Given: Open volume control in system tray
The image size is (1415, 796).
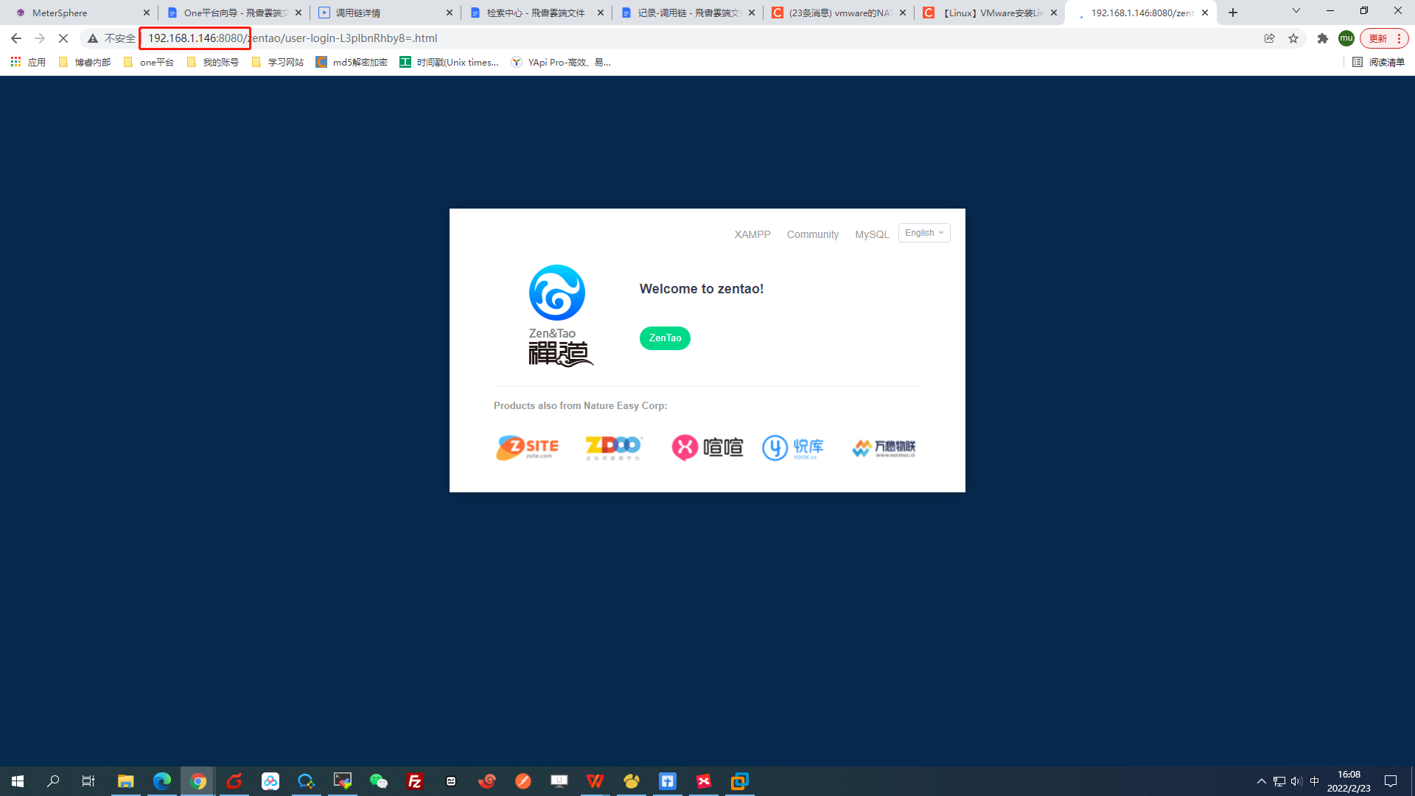Looking at the screenshot, I should [x=1296, y=781].
